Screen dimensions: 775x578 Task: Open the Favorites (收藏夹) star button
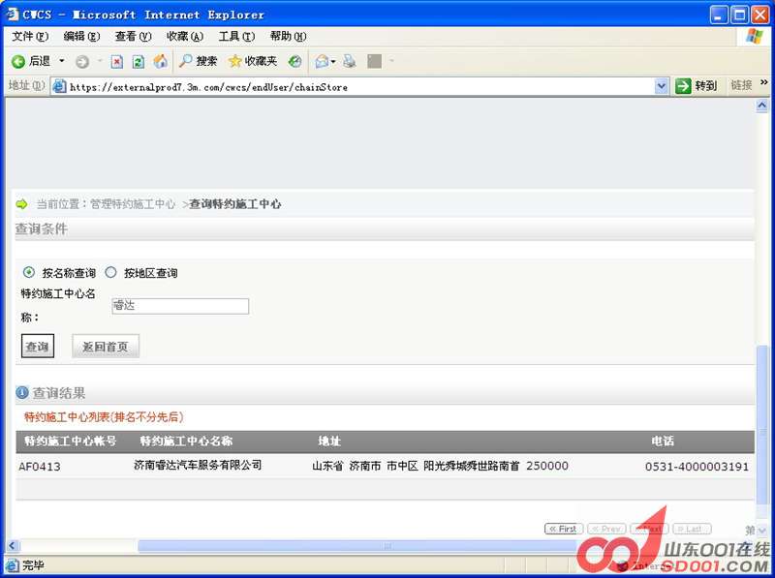[x=253, y=61]
